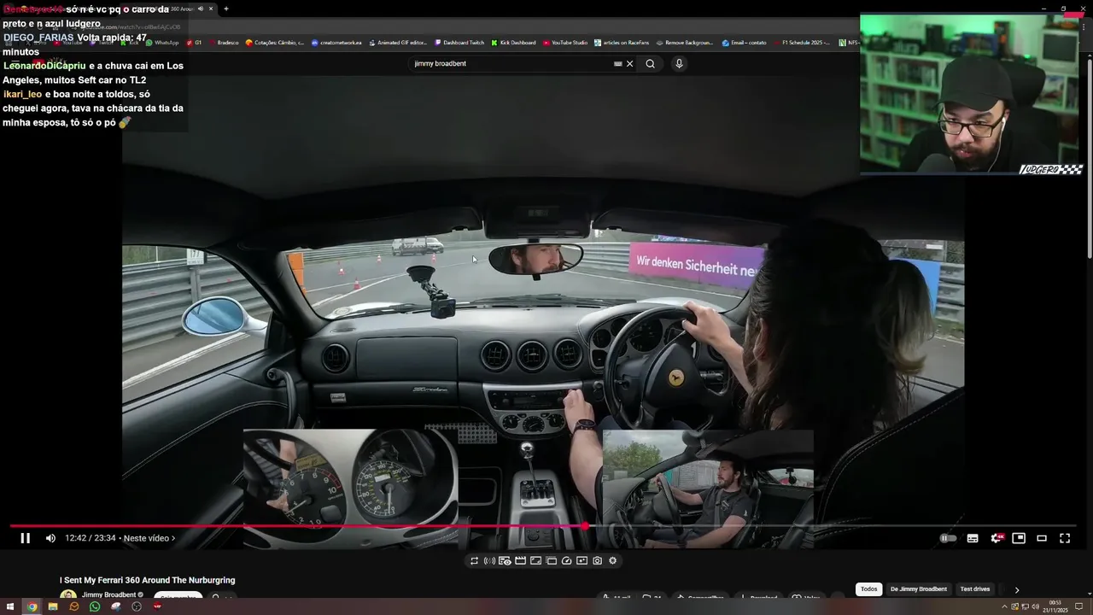Open Chrome from the taskbar
The height and width of the screenshot is (615, 1093).
tap(32, 606)
